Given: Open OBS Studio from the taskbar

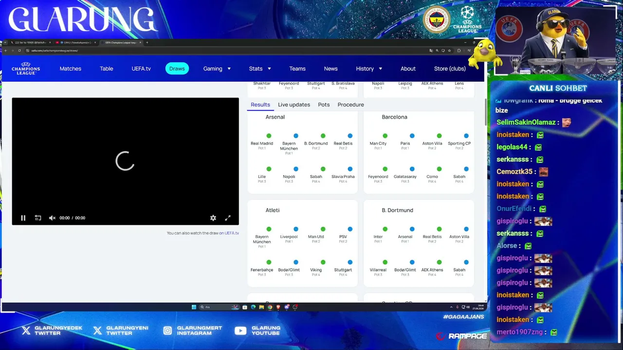Looking at the screenshot, I should click(295, 307).
